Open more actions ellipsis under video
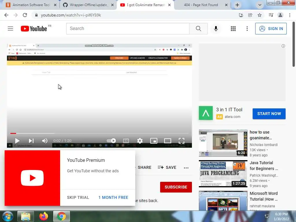 tap(186, 168)
